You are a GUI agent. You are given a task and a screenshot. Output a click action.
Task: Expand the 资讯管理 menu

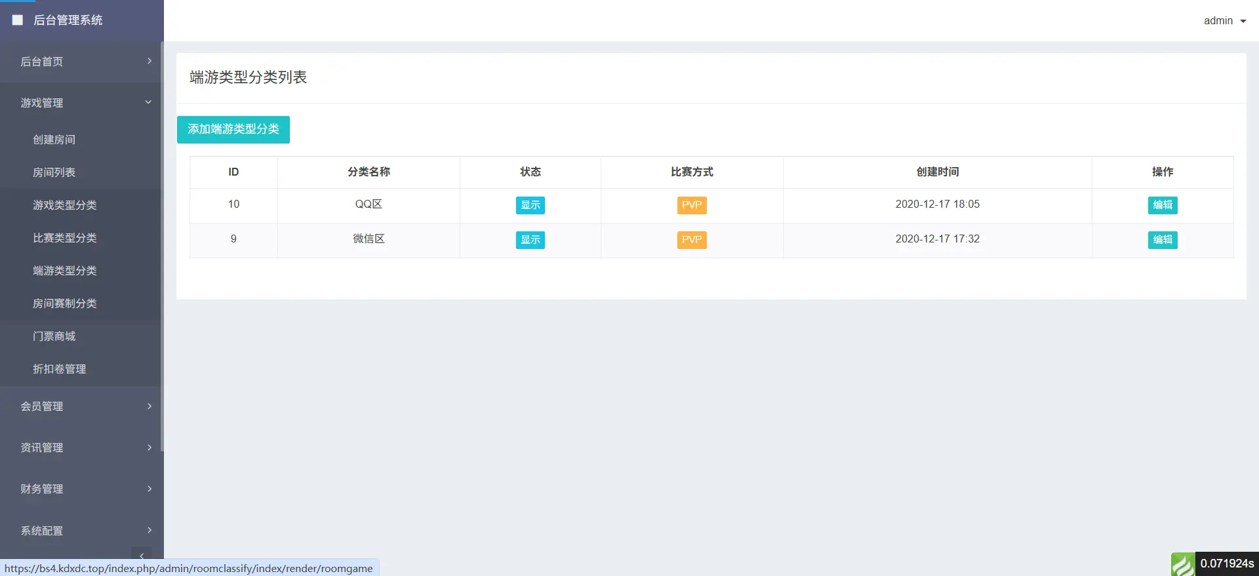(x=82, y=448)
